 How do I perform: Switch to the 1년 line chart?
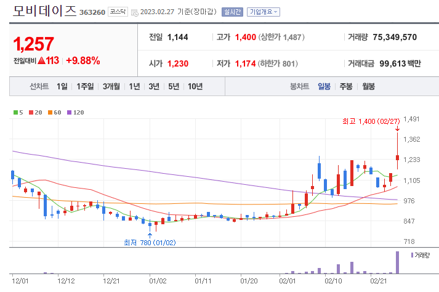coord(134,86)
